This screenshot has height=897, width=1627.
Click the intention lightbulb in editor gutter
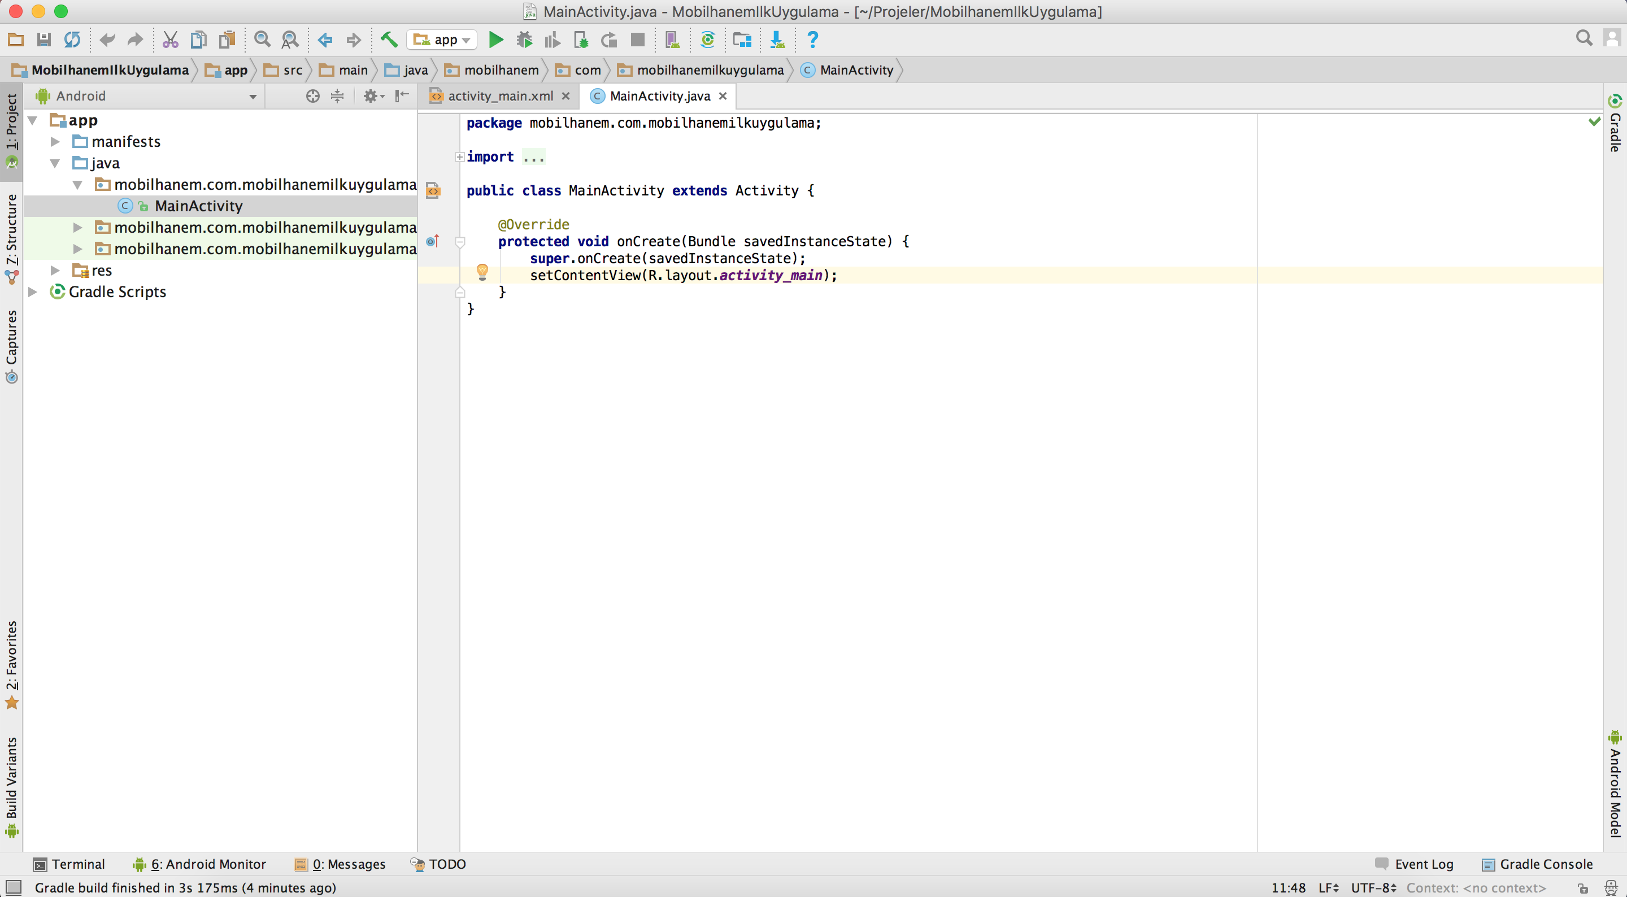tap(482, 272)
